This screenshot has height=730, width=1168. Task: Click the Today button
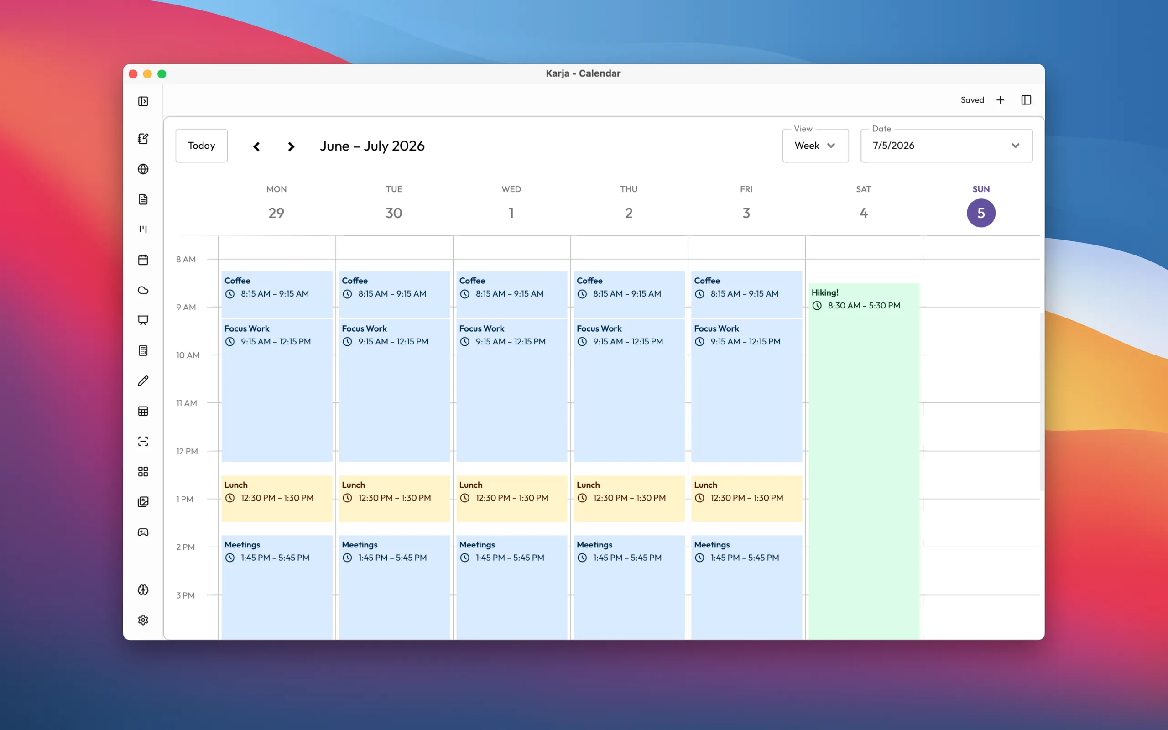(x=201, y=146)
